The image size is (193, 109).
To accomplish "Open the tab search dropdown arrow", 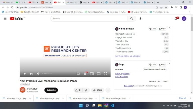I will click(x=170, y=2).
